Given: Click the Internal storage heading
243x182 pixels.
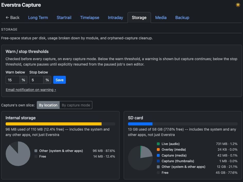Looking at the screenshot, I should pyautogui.click(x=21, y=118).
